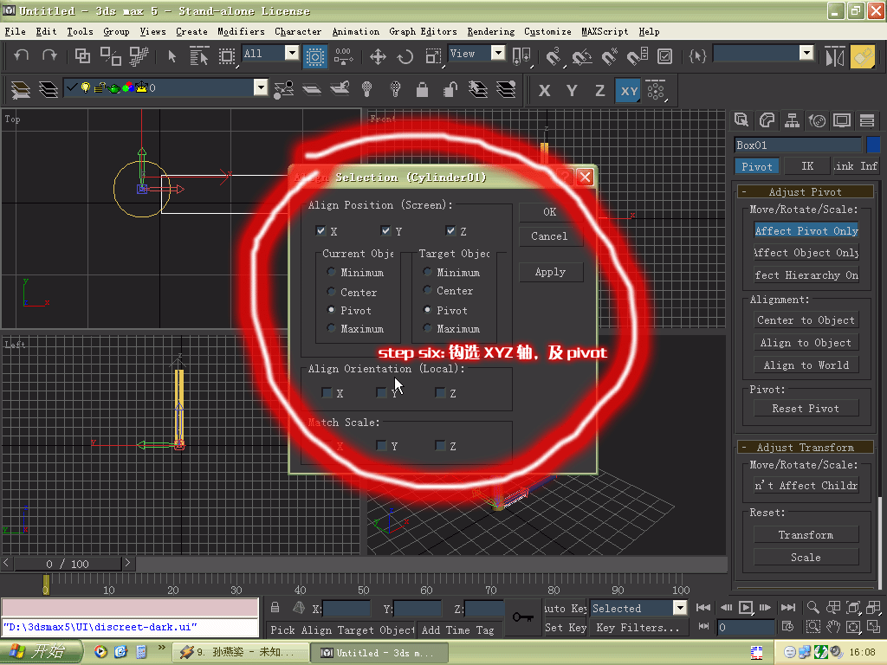The image size is (887, 665).
Task: Click the Zoom magnifier viewport tool
Action: [813, 608]
